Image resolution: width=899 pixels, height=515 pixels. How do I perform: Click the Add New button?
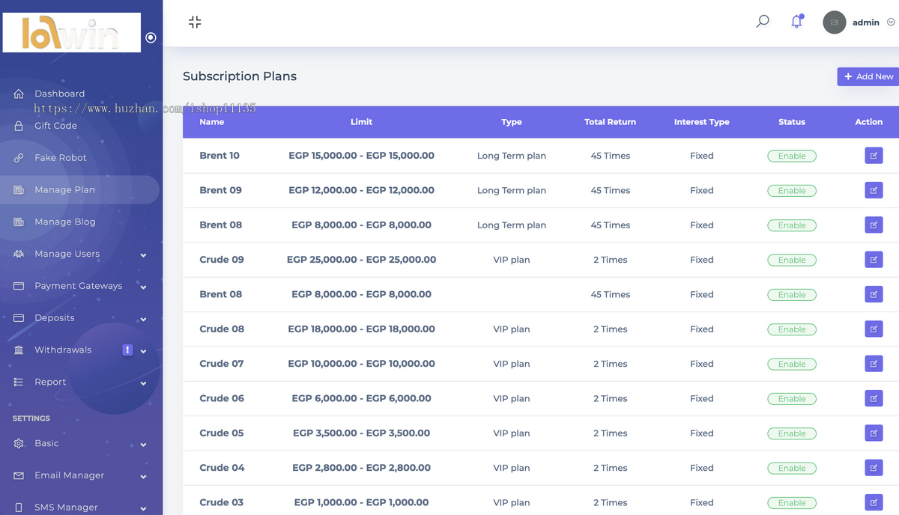click(868, 76)
